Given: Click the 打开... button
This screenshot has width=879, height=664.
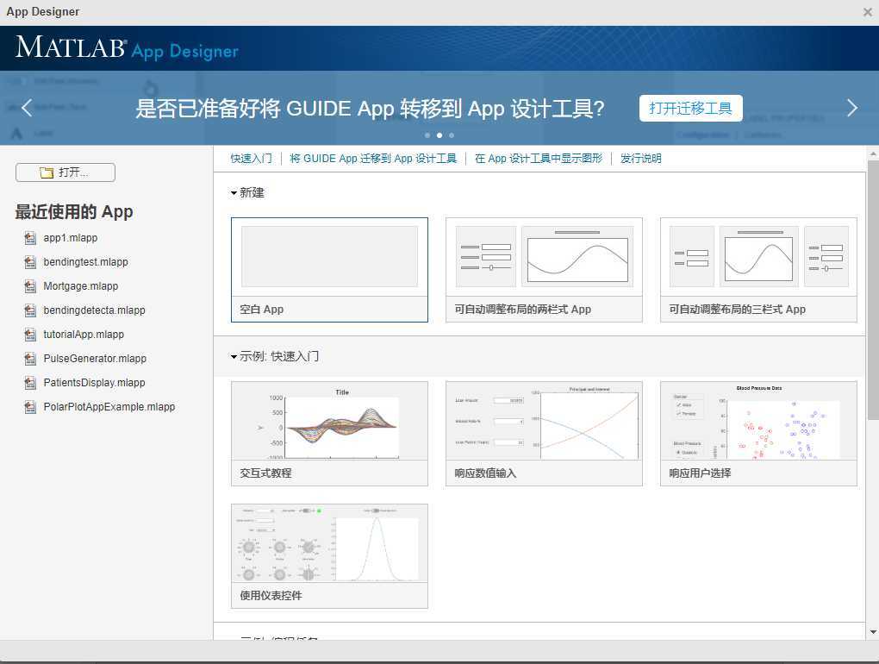Looking at the screenshot, I should 65,172.
